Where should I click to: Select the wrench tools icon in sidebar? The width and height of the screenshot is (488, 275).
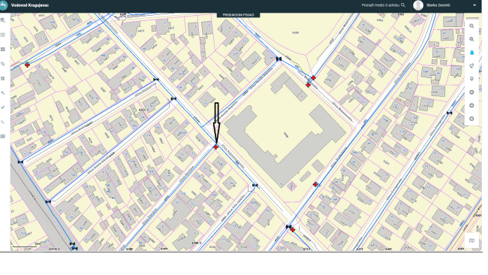3,93
